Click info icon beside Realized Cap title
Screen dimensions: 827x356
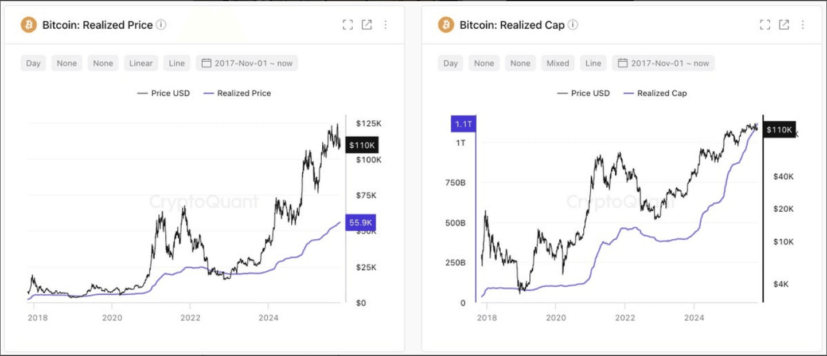[573, 25]
